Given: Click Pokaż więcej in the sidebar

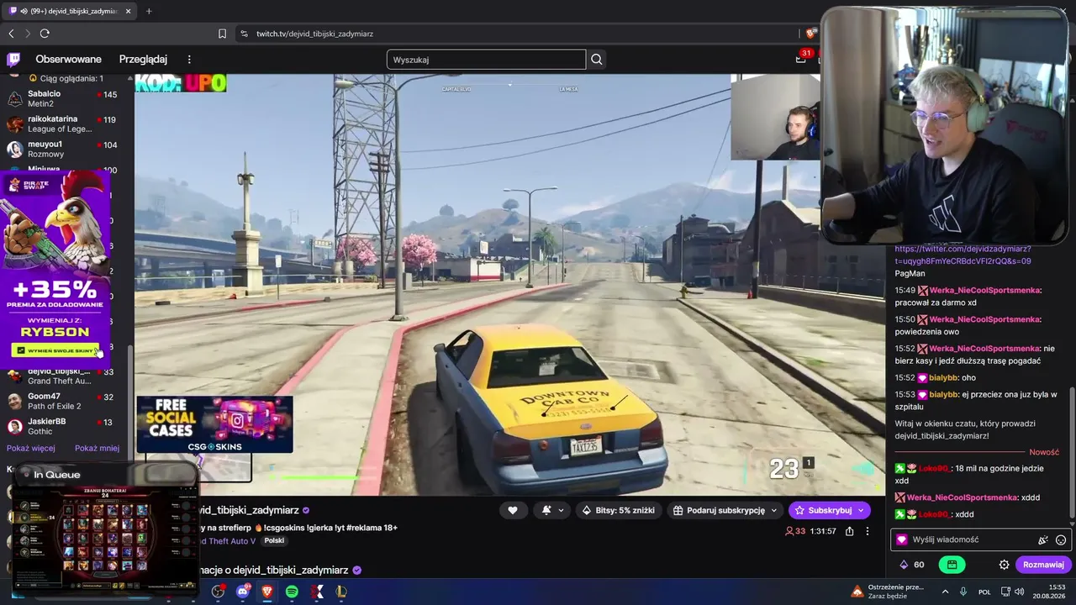Looking at the screenshot, I should [31, 448].
